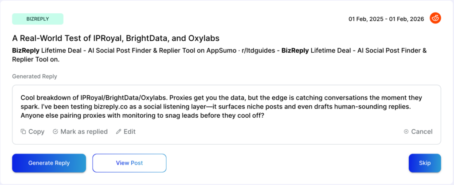Click the Generated Reply label
Screen dimensions: 454x185
(35, 76)
